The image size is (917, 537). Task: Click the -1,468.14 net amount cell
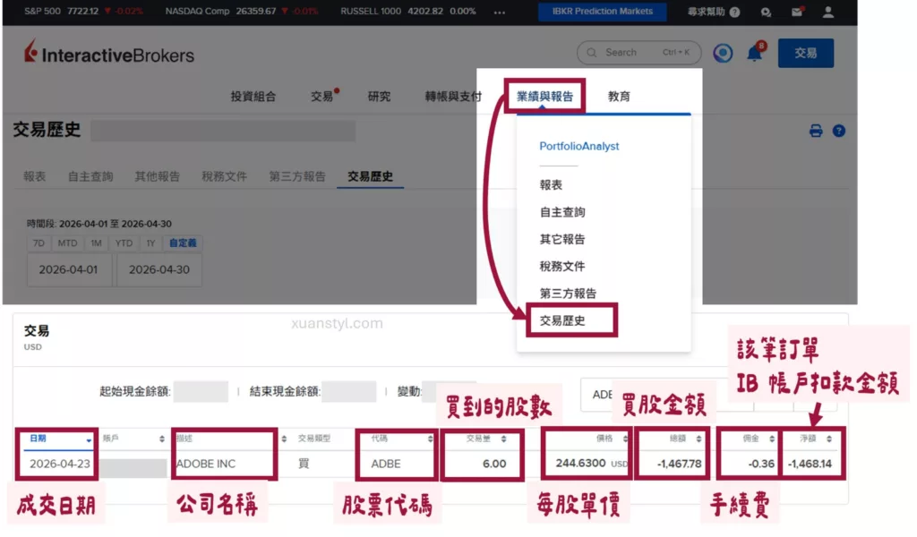(810, 464)
